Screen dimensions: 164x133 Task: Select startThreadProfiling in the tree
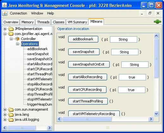[x=40, y=74]
